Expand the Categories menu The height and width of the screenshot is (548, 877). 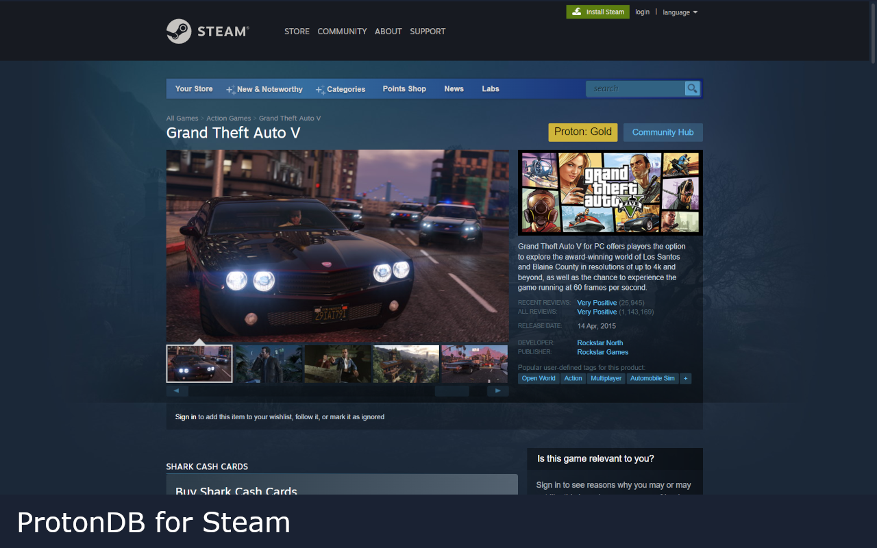[341, 89]
